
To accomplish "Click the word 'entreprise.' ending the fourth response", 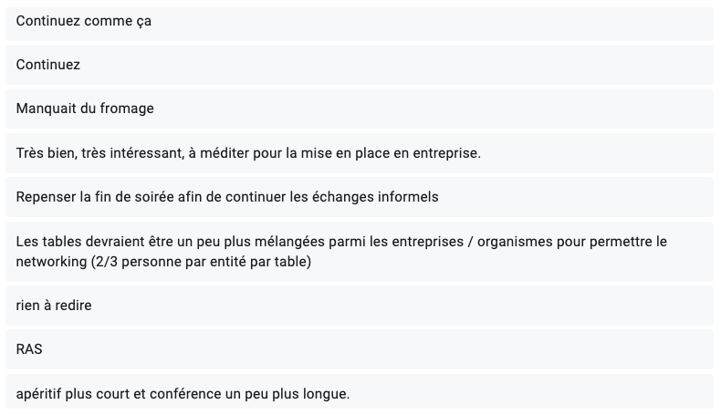I will (446, 153).
